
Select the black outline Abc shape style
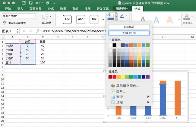[x=67, y=19]
